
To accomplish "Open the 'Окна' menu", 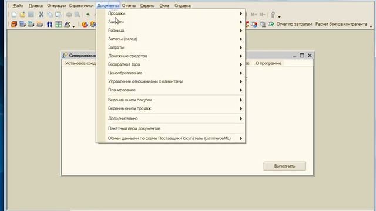I will [x=164, y=5].
